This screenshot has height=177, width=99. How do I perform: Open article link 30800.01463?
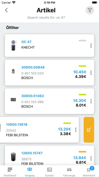pyautogui.click(x=33, y=96)
